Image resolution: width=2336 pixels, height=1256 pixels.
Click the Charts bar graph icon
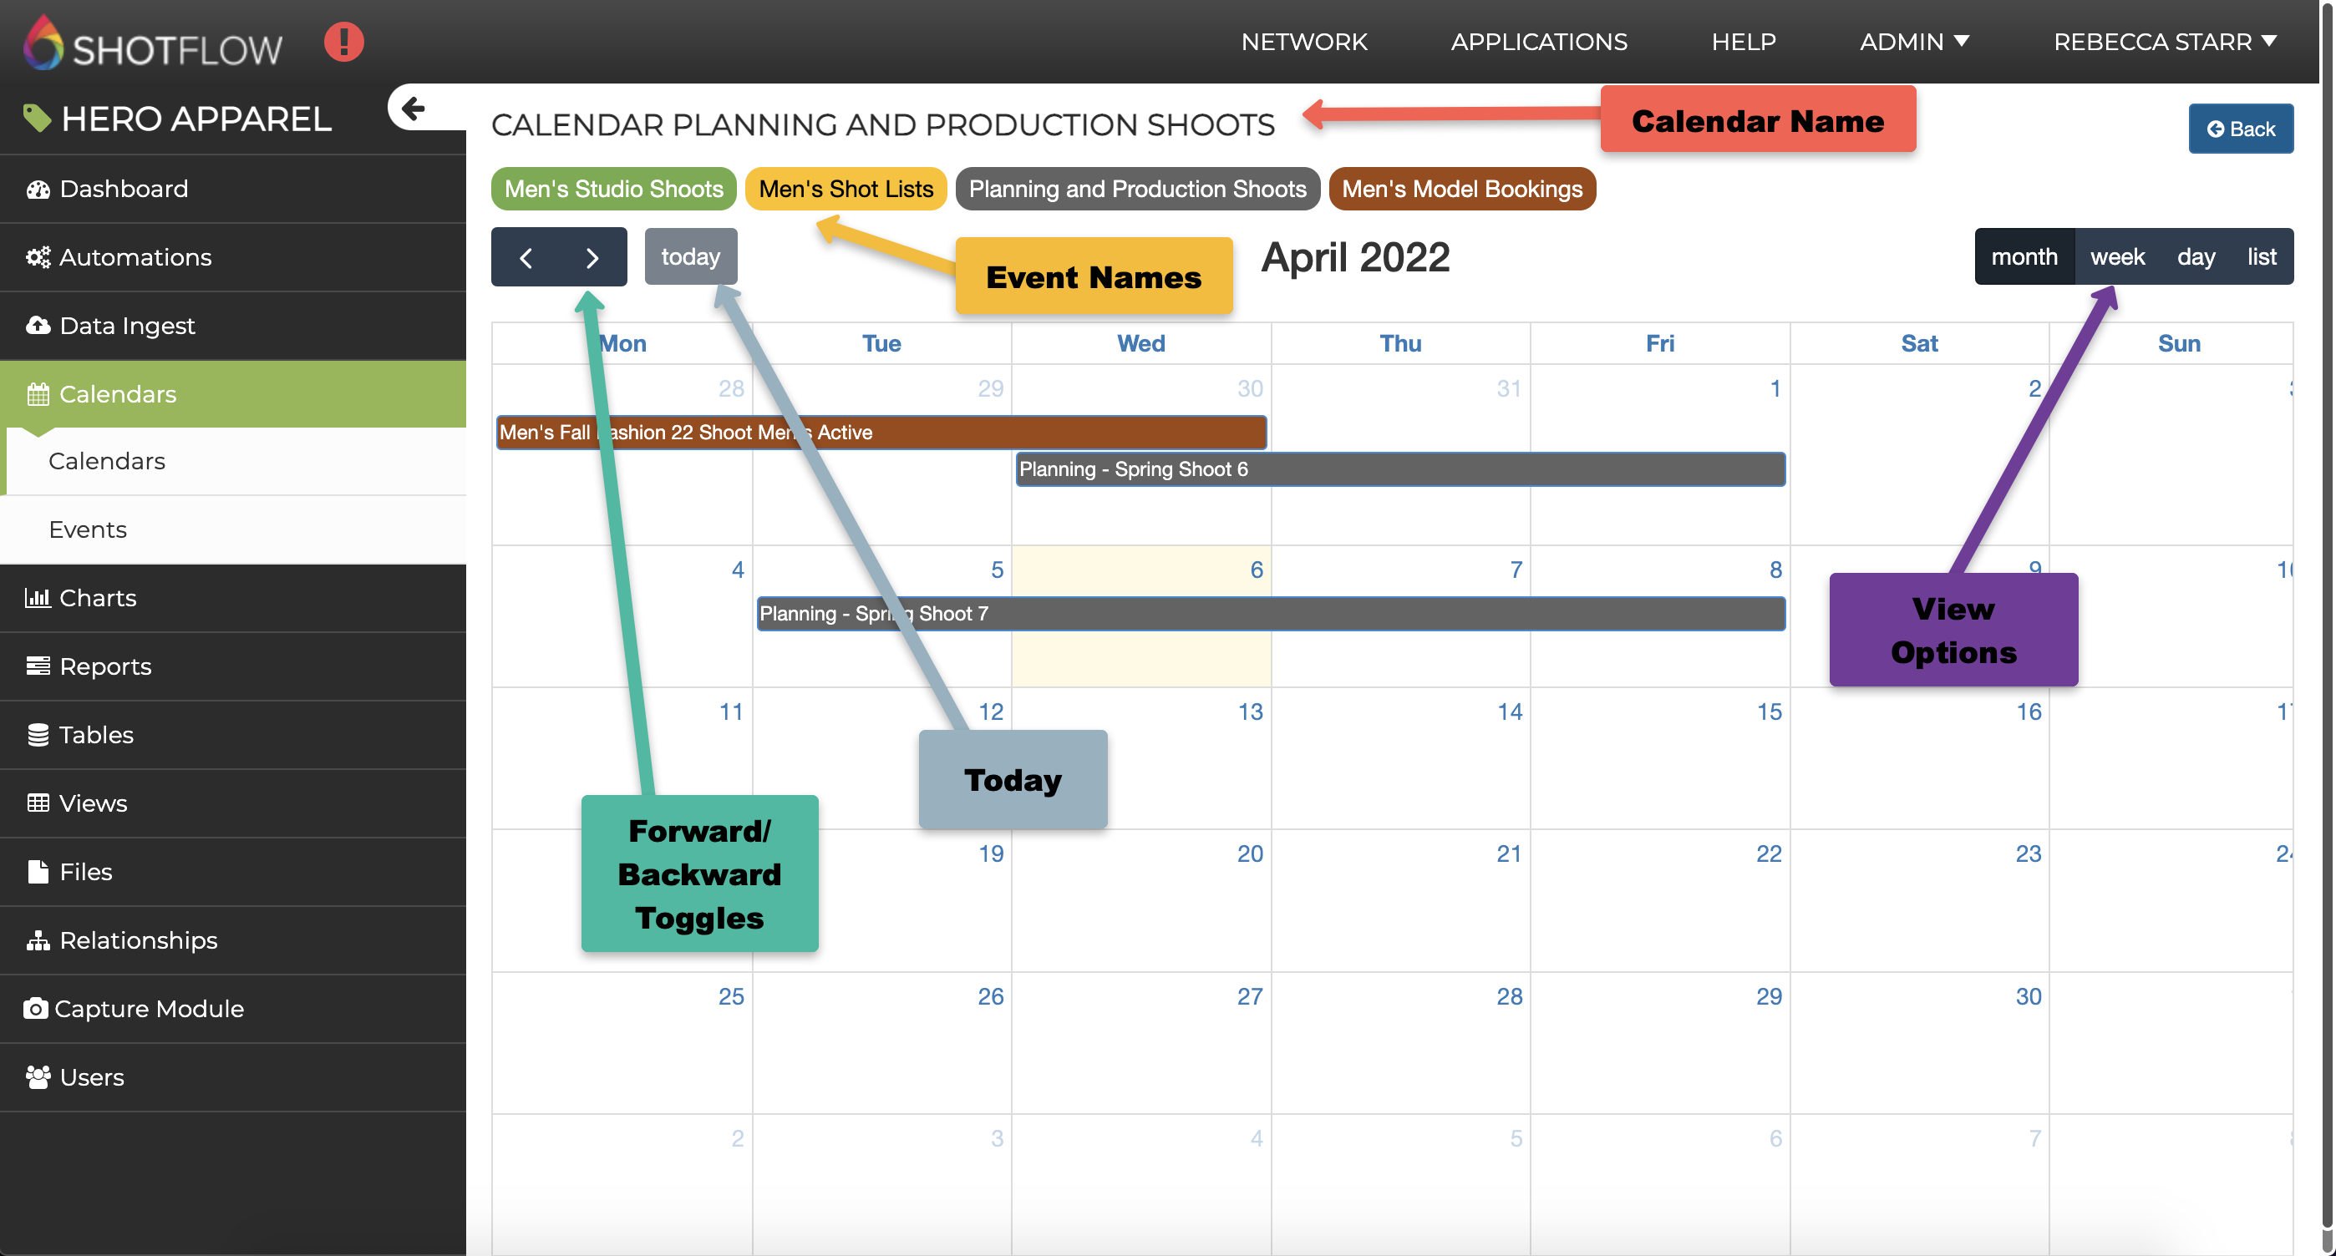38,598
